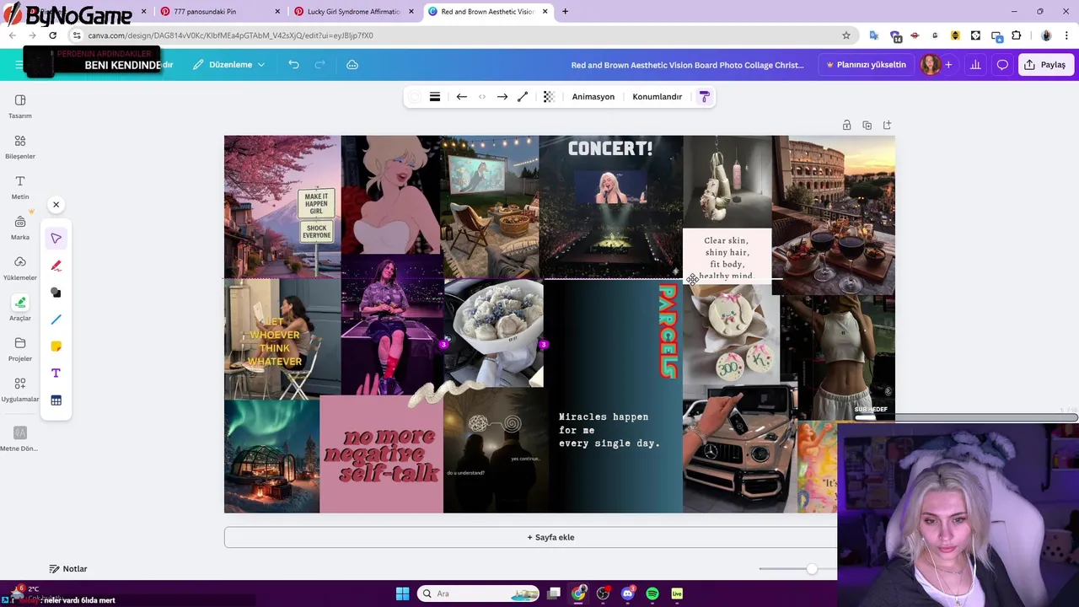Choose the red pen drawing tool
1079x607 pixels.
click(56, 266)
